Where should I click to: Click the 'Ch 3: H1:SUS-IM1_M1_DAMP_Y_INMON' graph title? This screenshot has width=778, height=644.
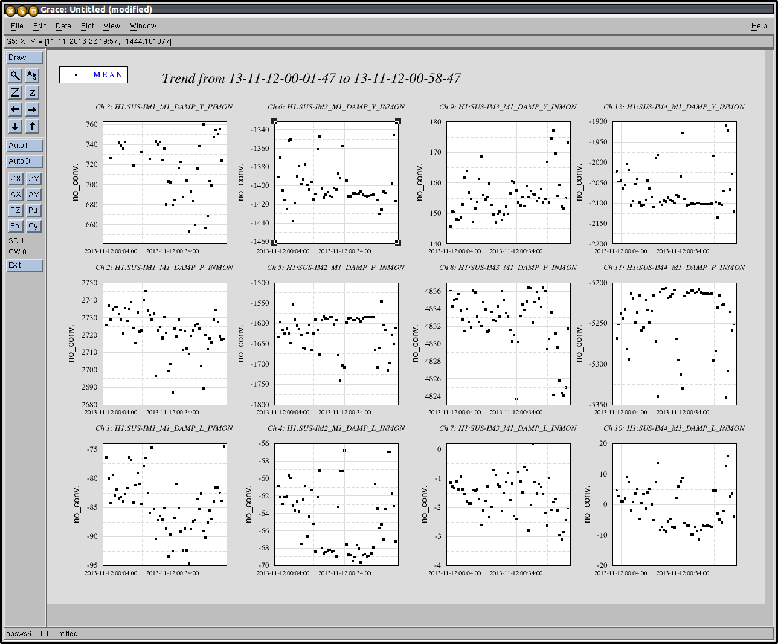[x=164, y=107]
